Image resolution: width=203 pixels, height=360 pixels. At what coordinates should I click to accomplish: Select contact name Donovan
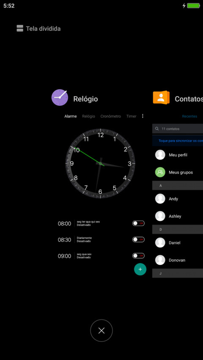coord(177,260)
